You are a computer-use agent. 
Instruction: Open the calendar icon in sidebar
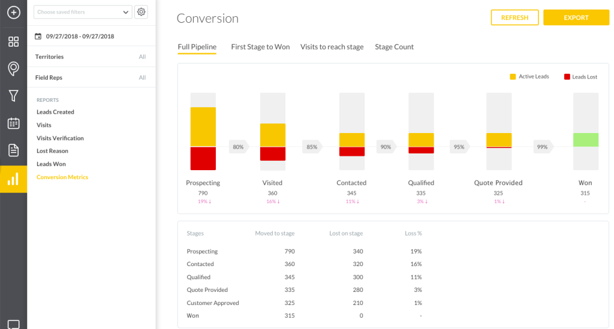[13, 123]
